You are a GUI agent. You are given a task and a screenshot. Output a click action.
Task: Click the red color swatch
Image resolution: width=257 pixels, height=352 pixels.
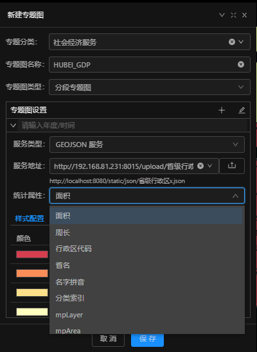pyautogui.click(x=32, y=254)
